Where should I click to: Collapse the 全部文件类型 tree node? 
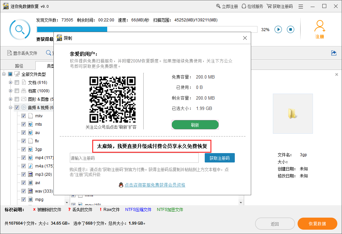pyautogui.click(x=4, y=74)
